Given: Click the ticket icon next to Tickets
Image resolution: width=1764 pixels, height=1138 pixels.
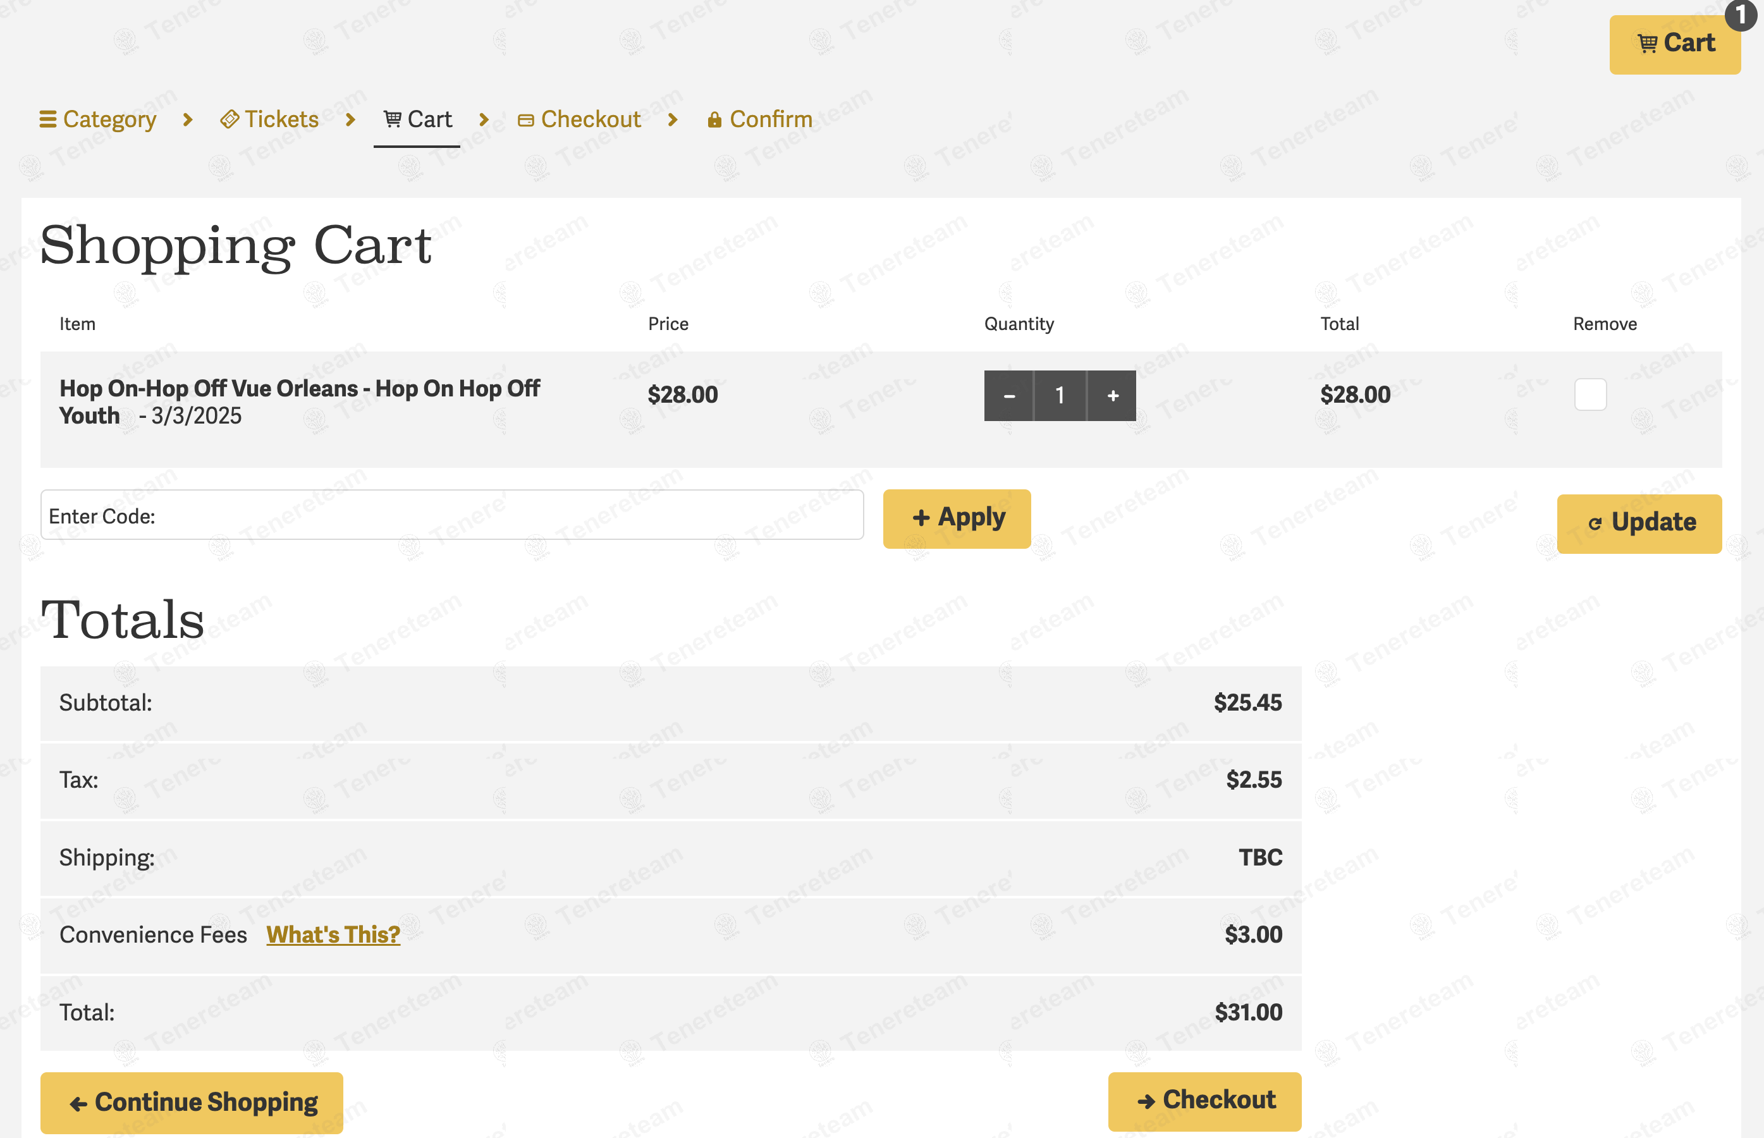Looking at the screenshot, I should click(230, 119).
